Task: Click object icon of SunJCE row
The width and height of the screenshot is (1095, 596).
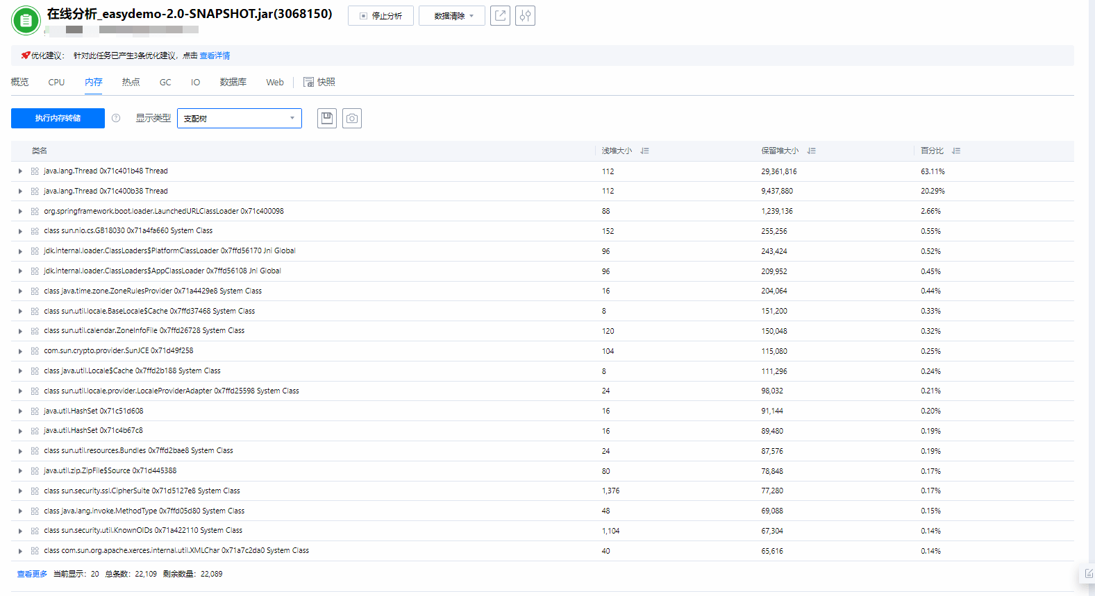Action: (35, 351)
